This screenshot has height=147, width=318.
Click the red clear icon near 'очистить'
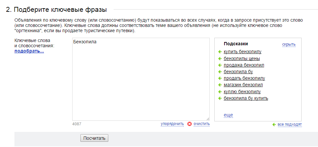point(189,124)
